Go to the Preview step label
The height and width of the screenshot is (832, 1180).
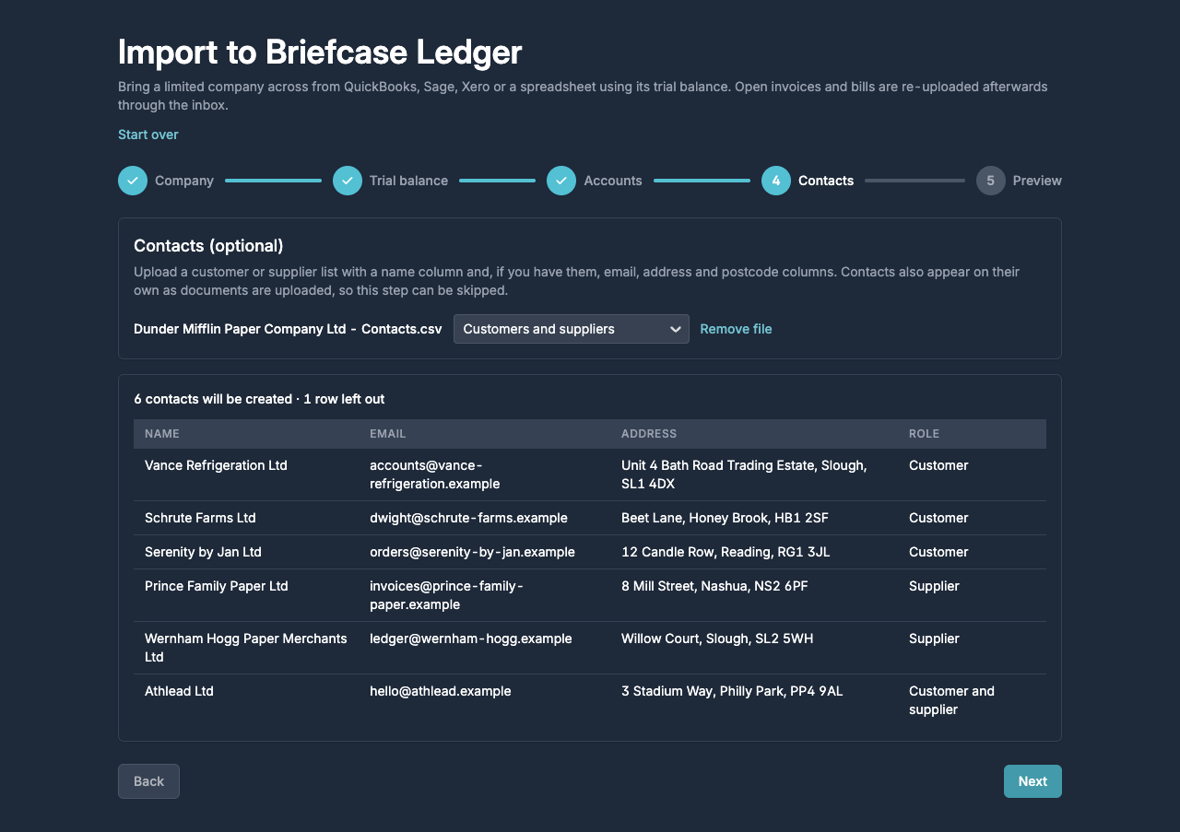click(x=1037, y=181)
